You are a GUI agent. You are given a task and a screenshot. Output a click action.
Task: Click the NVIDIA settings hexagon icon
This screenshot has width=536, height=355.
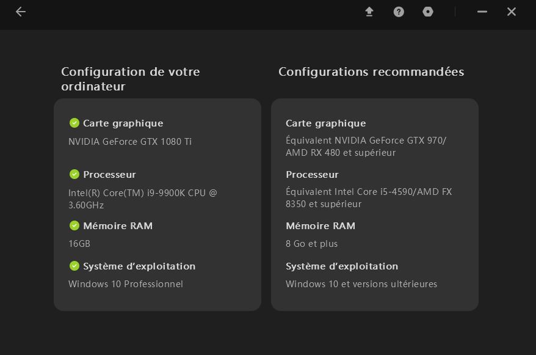[427, 12]
